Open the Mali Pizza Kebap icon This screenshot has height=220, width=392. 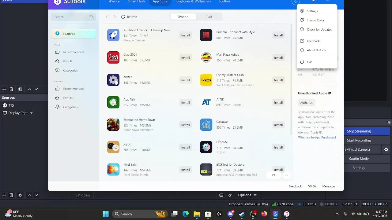click(x=206, y=57)
